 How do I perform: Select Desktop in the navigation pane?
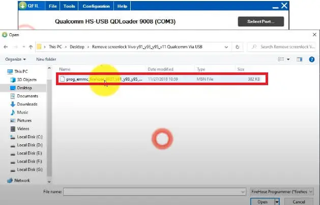(x=24, y=88)
